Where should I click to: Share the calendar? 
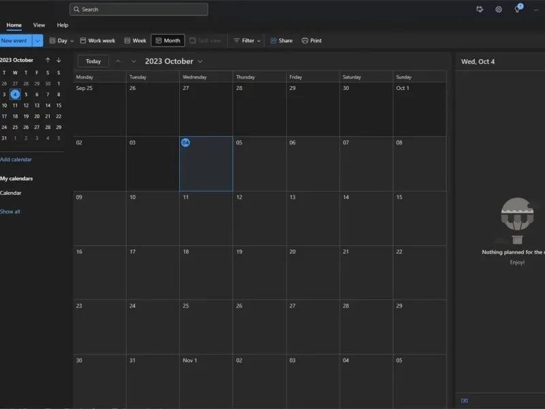281,40
